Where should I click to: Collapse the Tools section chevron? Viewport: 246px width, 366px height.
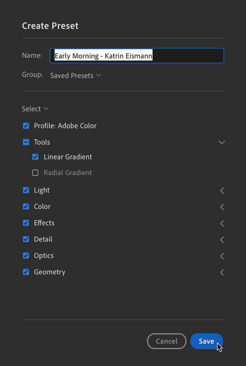click(222, 143)
